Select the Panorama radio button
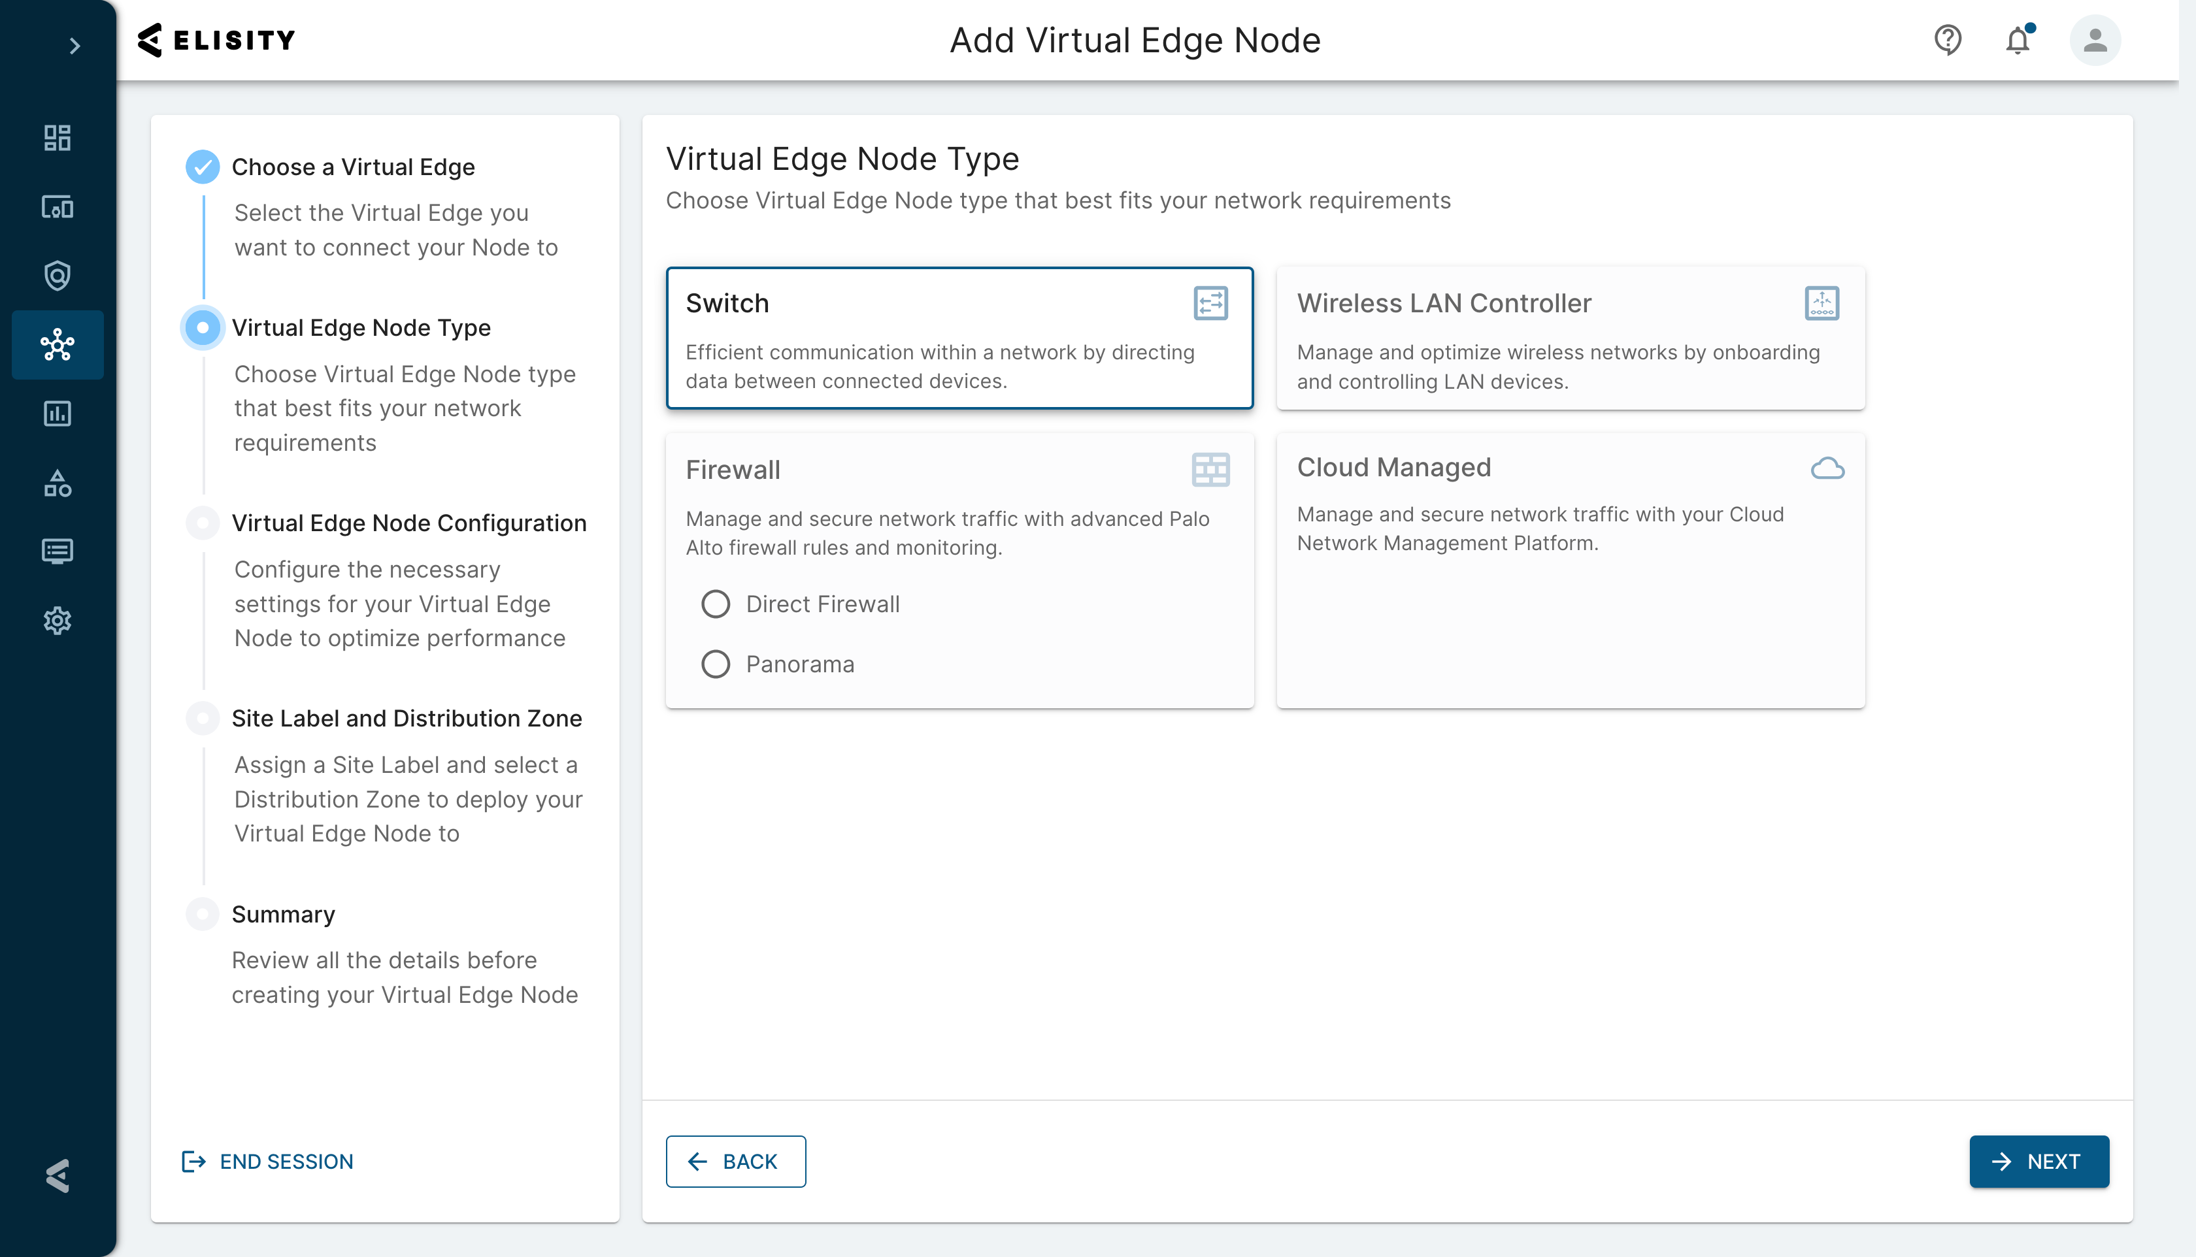2196x1257 pixels. [x=715, y=664]
